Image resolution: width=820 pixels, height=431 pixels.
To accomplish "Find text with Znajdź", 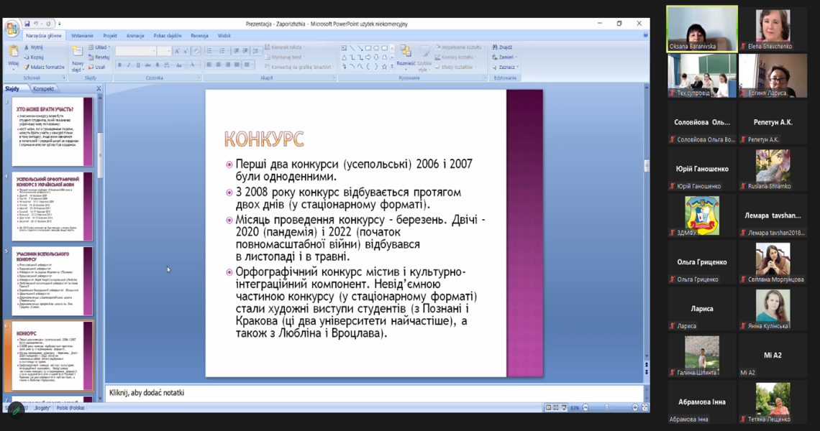I will (503, 47).
